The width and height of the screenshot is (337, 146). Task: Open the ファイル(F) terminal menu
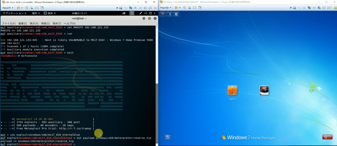[9, 23]
